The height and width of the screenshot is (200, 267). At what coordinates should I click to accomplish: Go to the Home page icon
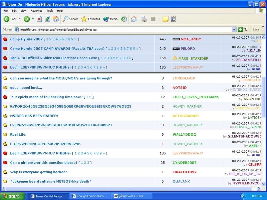pyautogui.click(x=56, y=19)
